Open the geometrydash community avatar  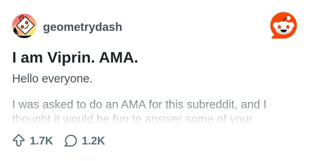click(24, 26)
